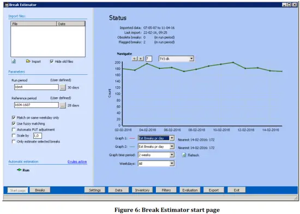The image size is (300, 214).
Task: Open Graph 2 series dropdown
Action: tap(172, 147)
